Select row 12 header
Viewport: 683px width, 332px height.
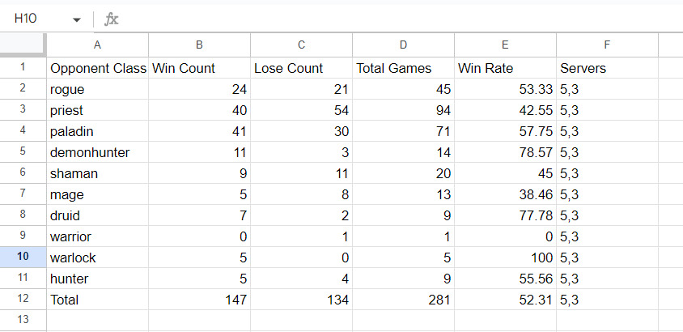tap(23, 299)
